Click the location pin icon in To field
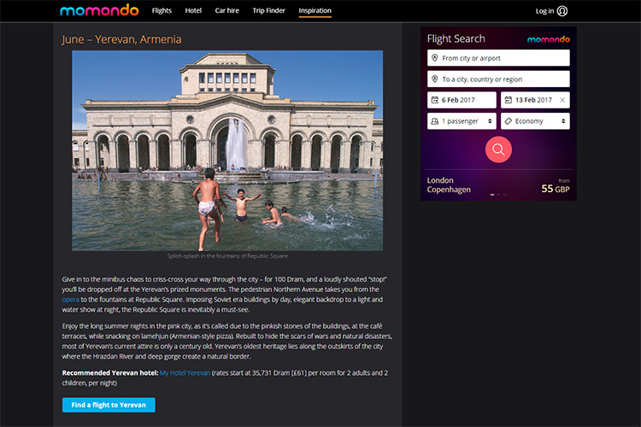 [434, 79]
